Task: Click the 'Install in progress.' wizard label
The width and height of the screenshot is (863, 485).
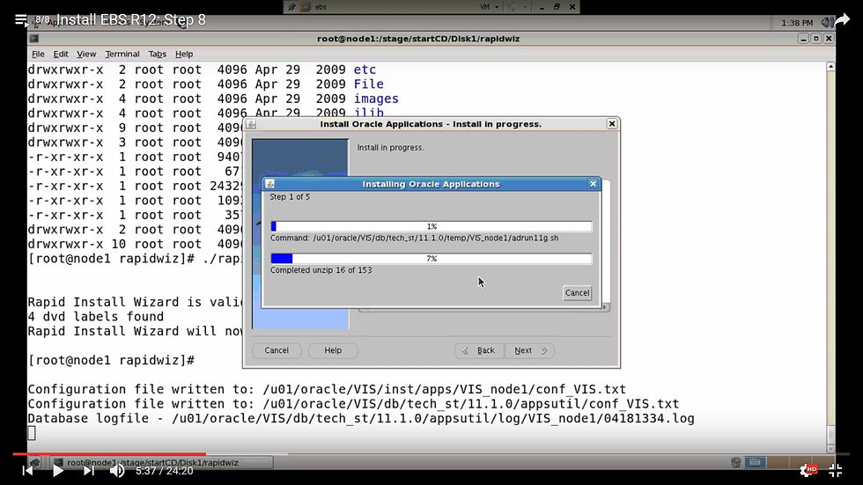Action: click(x=390, y=147)
